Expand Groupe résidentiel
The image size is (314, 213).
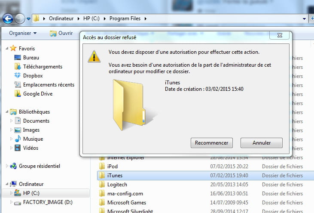[x=7, y=166]
